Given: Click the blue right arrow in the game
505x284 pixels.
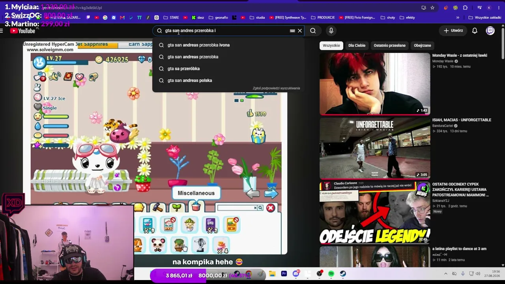Looking at the screenshot, I should pos(271,193).
